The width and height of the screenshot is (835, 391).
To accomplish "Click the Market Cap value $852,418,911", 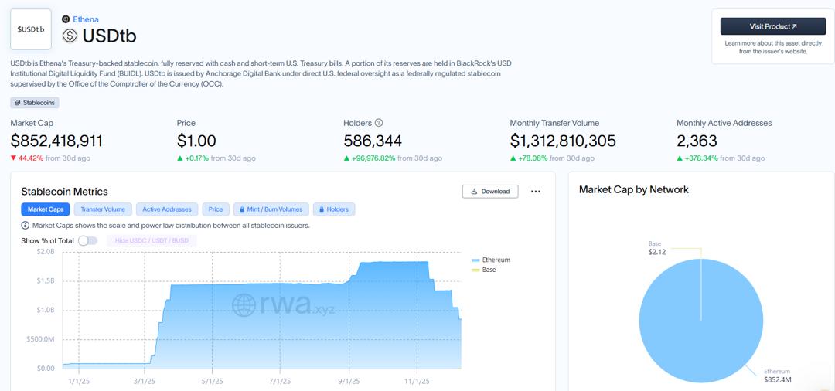I will click(56, 141).
